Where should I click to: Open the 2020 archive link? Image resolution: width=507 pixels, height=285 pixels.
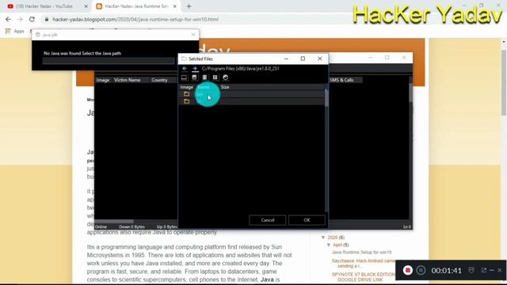[x=333, y=237]
